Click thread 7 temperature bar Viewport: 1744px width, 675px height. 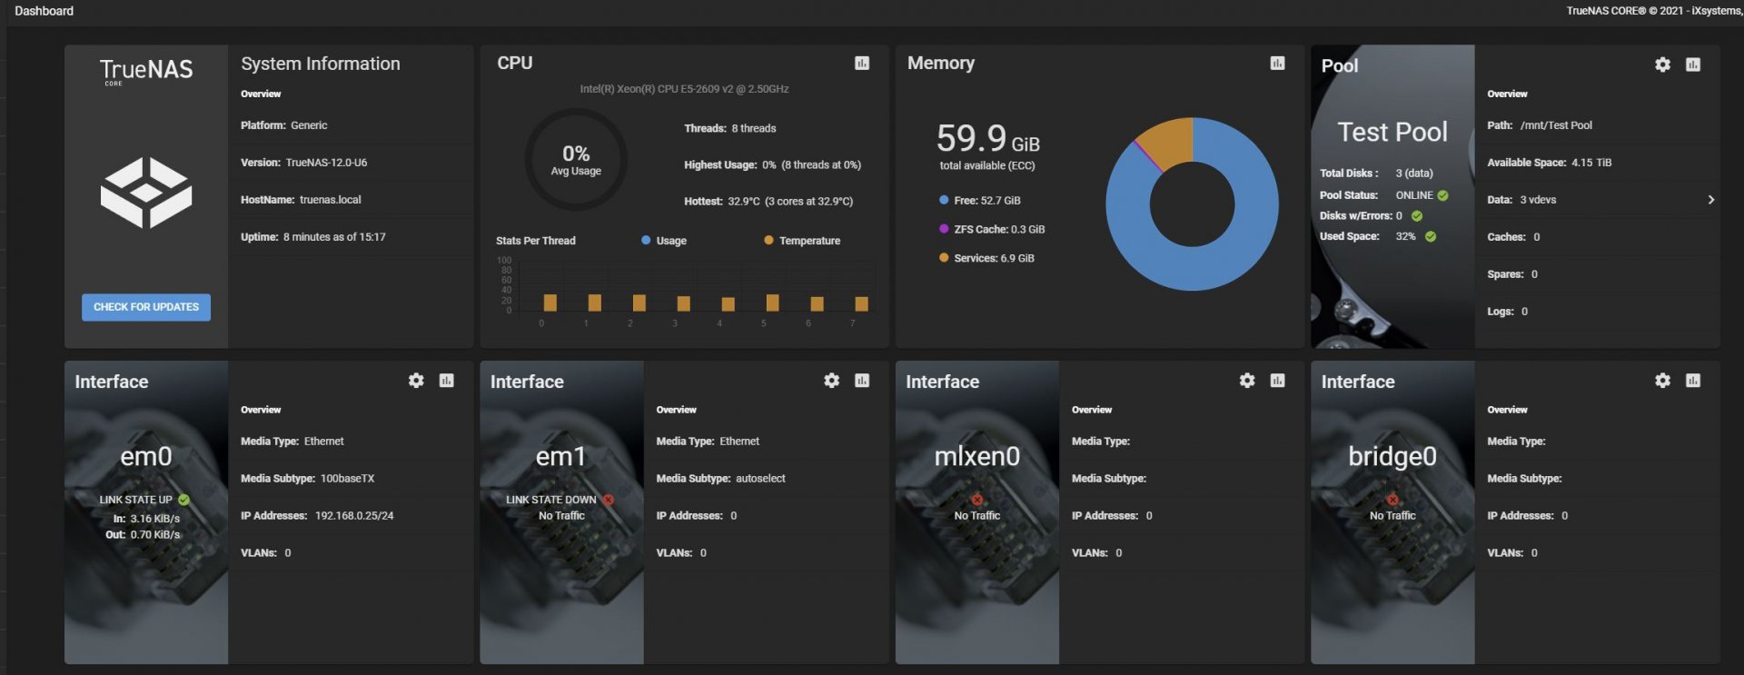pos(861,303)
